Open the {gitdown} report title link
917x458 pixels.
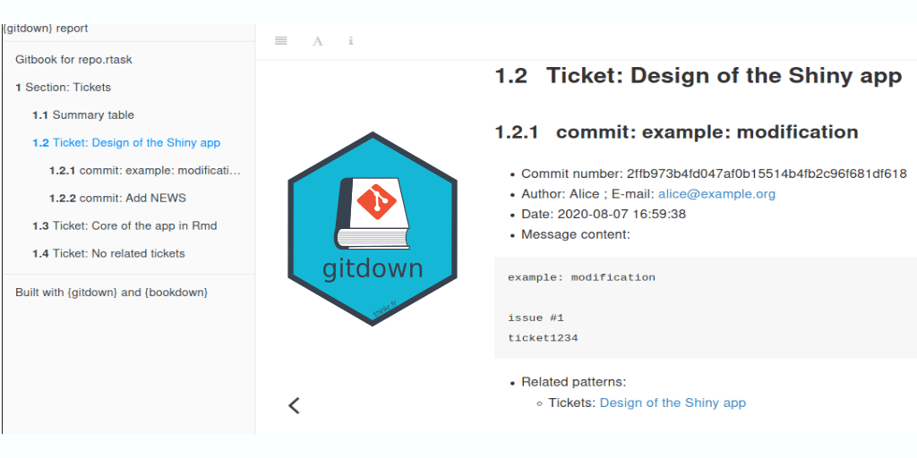point(45,29)
